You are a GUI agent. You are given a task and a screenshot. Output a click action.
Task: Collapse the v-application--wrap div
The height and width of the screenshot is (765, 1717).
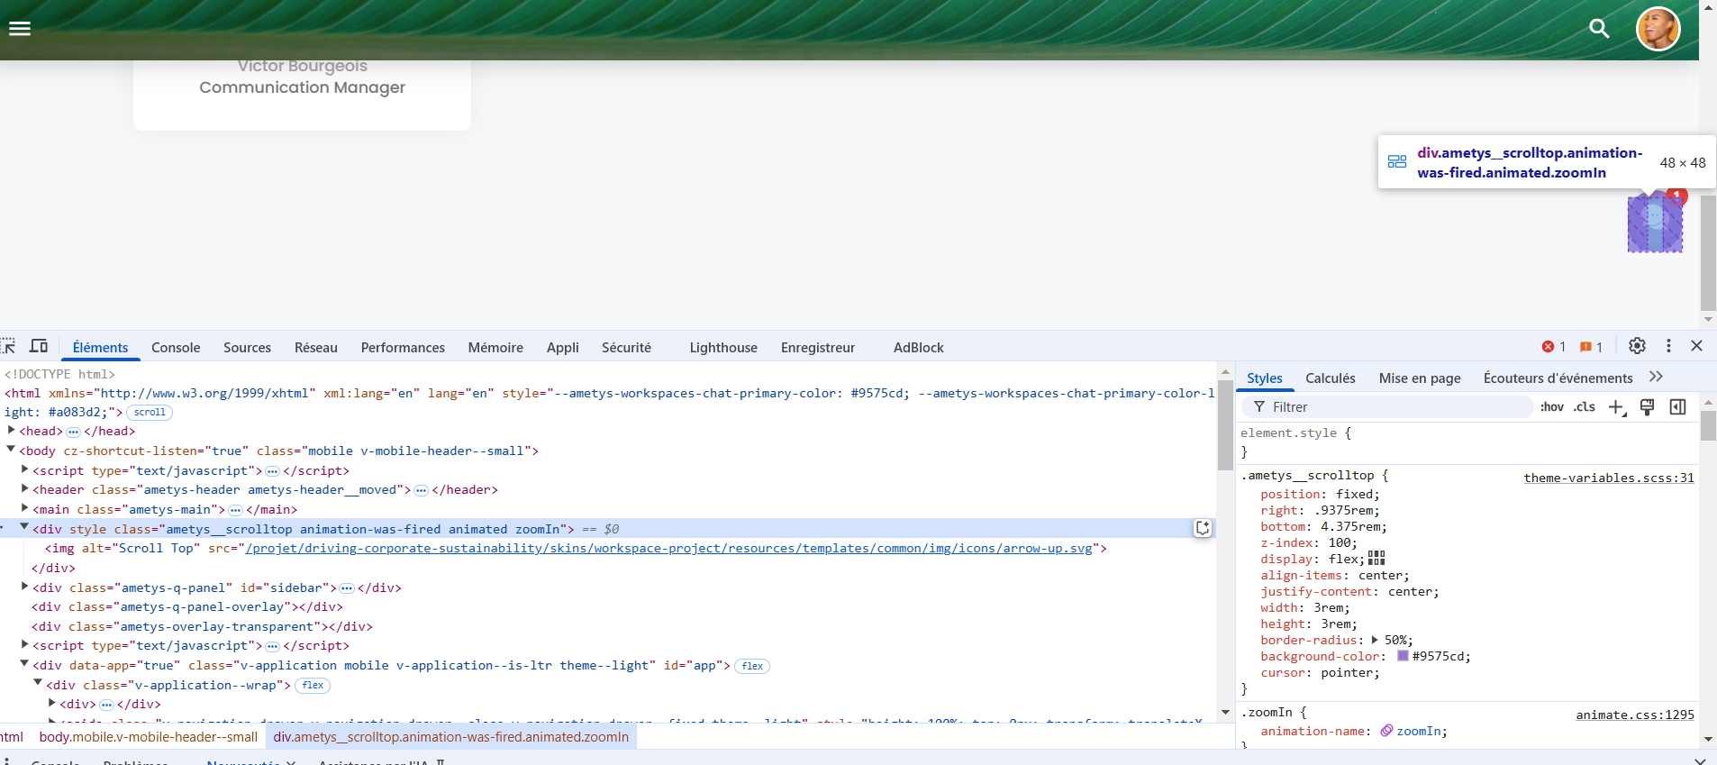(x=39, y=684)
